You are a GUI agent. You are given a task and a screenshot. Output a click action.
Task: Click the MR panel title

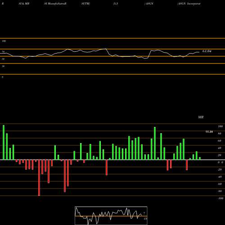click(x=201, y=117)
